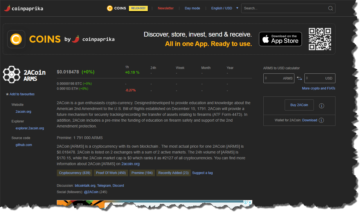The height and width of the screenshot is (215, 364).
Task: Click Suggest a tag link
Action: (202, 173)
